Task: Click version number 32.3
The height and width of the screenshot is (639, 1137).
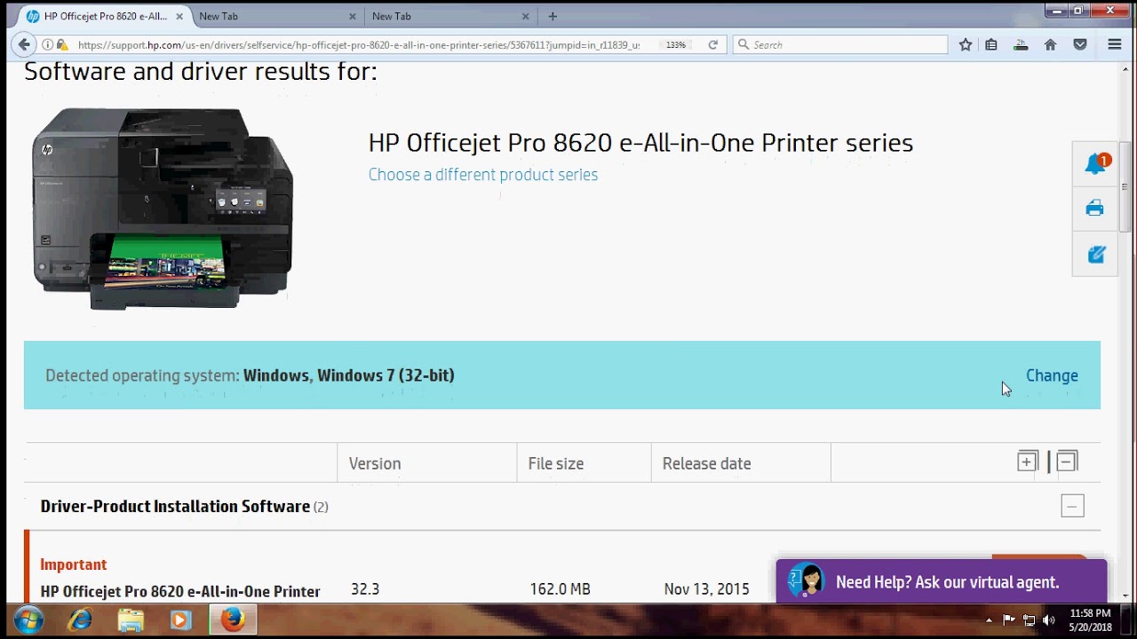Action: point(365,589)
